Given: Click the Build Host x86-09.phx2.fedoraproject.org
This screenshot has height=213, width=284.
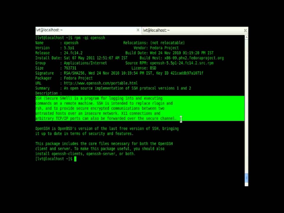Looking at the screenshot, I should pyautogui.click(x=194, y=58).
